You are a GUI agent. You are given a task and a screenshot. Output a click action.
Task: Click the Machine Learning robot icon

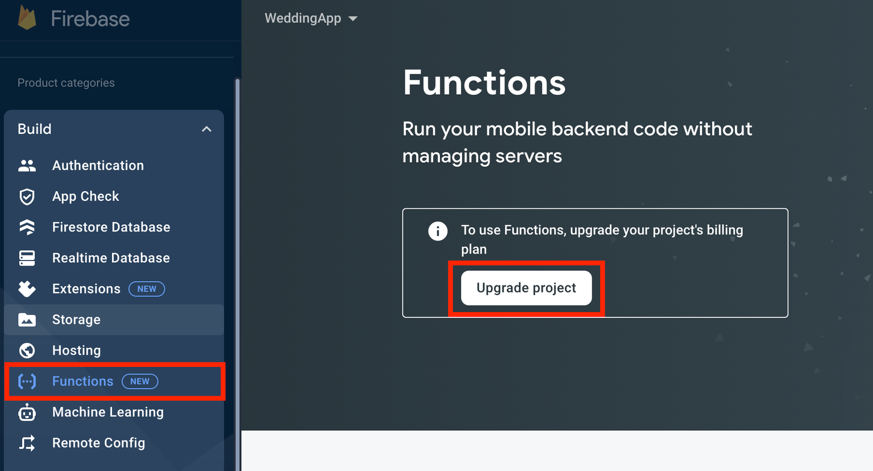(x=27, y=413)
